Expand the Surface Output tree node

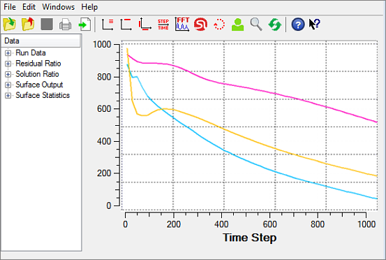click(8, 85)
